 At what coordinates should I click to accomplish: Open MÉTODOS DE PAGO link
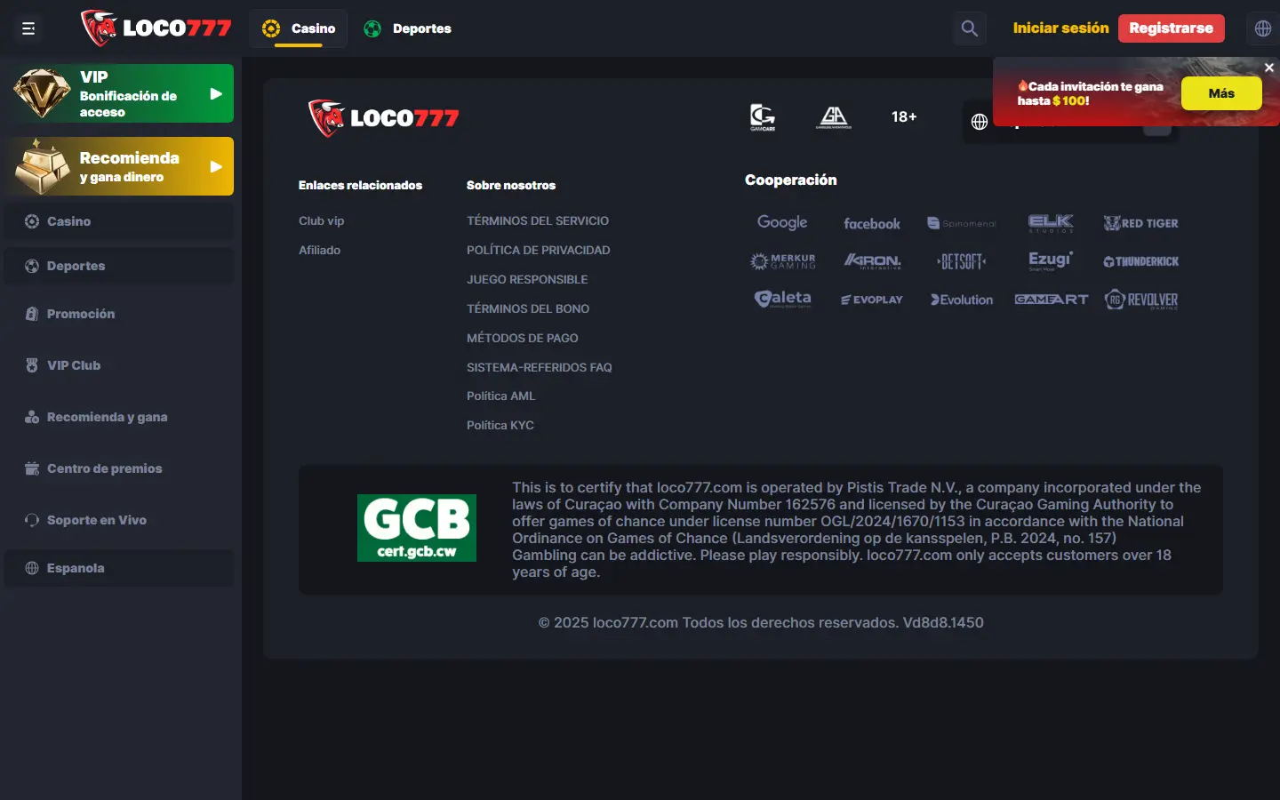click(x=523, y=338)
